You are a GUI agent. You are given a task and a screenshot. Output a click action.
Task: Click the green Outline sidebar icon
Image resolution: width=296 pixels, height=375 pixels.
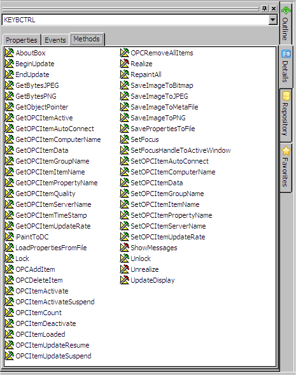286,10
